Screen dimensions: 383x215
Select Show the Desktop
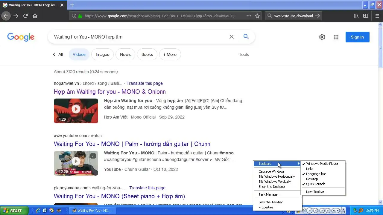tap(277, 187)
